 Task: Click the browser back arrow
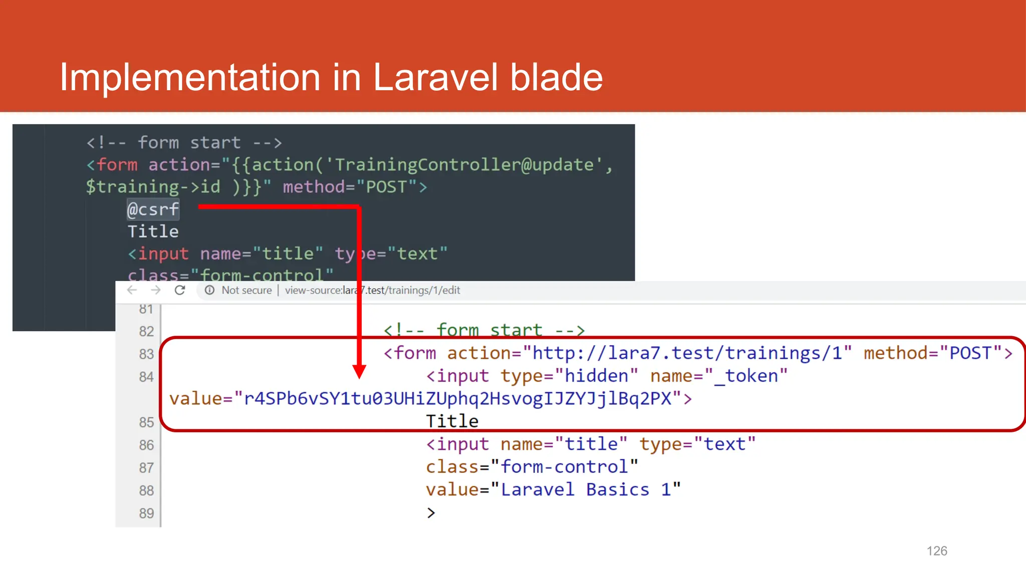point(132,290)
